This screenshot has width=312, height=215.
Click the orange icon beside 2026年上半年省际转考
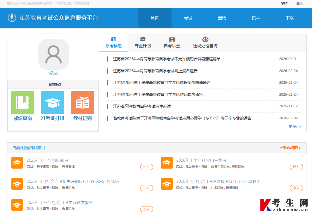(x=17, y=163)
